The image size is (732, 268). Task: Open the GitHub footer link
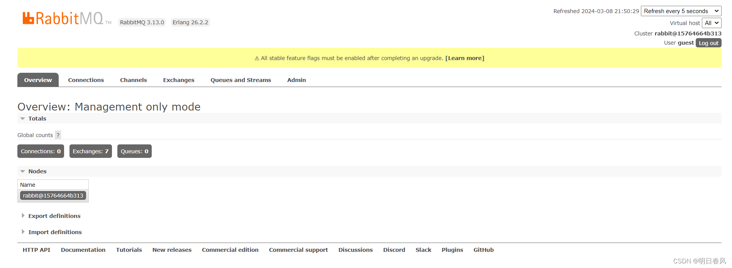pos(484,250)
